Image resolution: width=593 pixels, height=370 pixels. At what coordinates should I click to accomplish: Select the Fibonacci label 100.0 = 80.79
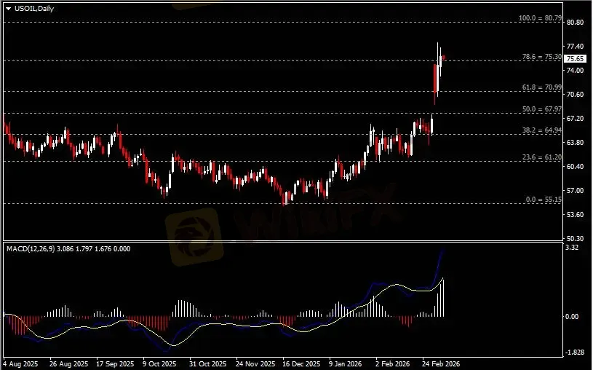540,17
